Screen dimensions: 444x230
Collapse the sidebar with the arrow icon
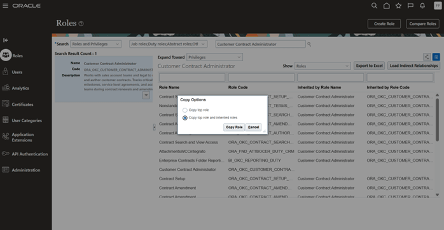click(x=5, y=40)
